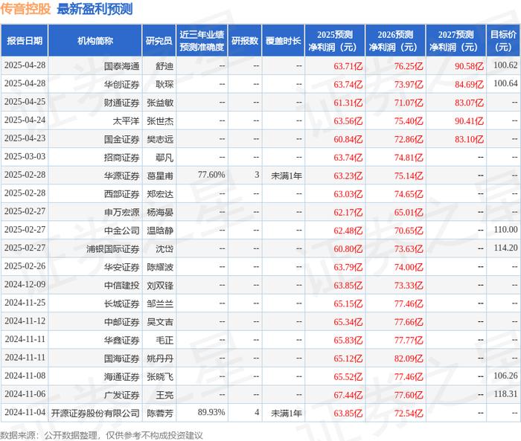This screenshot has width=521, height=441.
Task: Click the 74.00亿 value
Action: 409,267
